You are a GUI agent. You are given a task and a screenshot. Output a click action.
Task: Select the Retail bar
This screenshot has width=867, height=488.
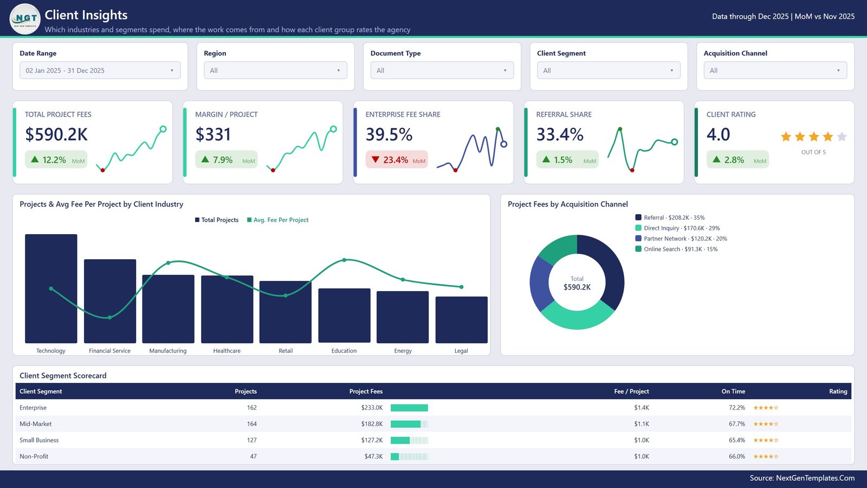pyautogui.click(x=286, y=312)
